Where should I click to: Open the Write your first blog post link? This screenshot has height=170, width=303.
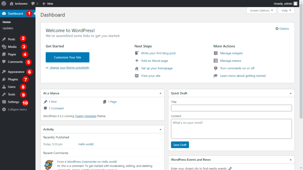[158, 53]
